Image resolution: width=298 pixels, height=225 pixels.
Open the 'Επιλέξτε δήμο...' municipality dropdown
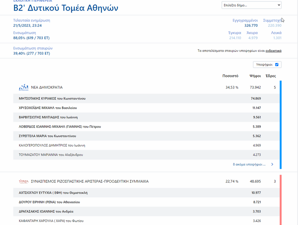251,5
